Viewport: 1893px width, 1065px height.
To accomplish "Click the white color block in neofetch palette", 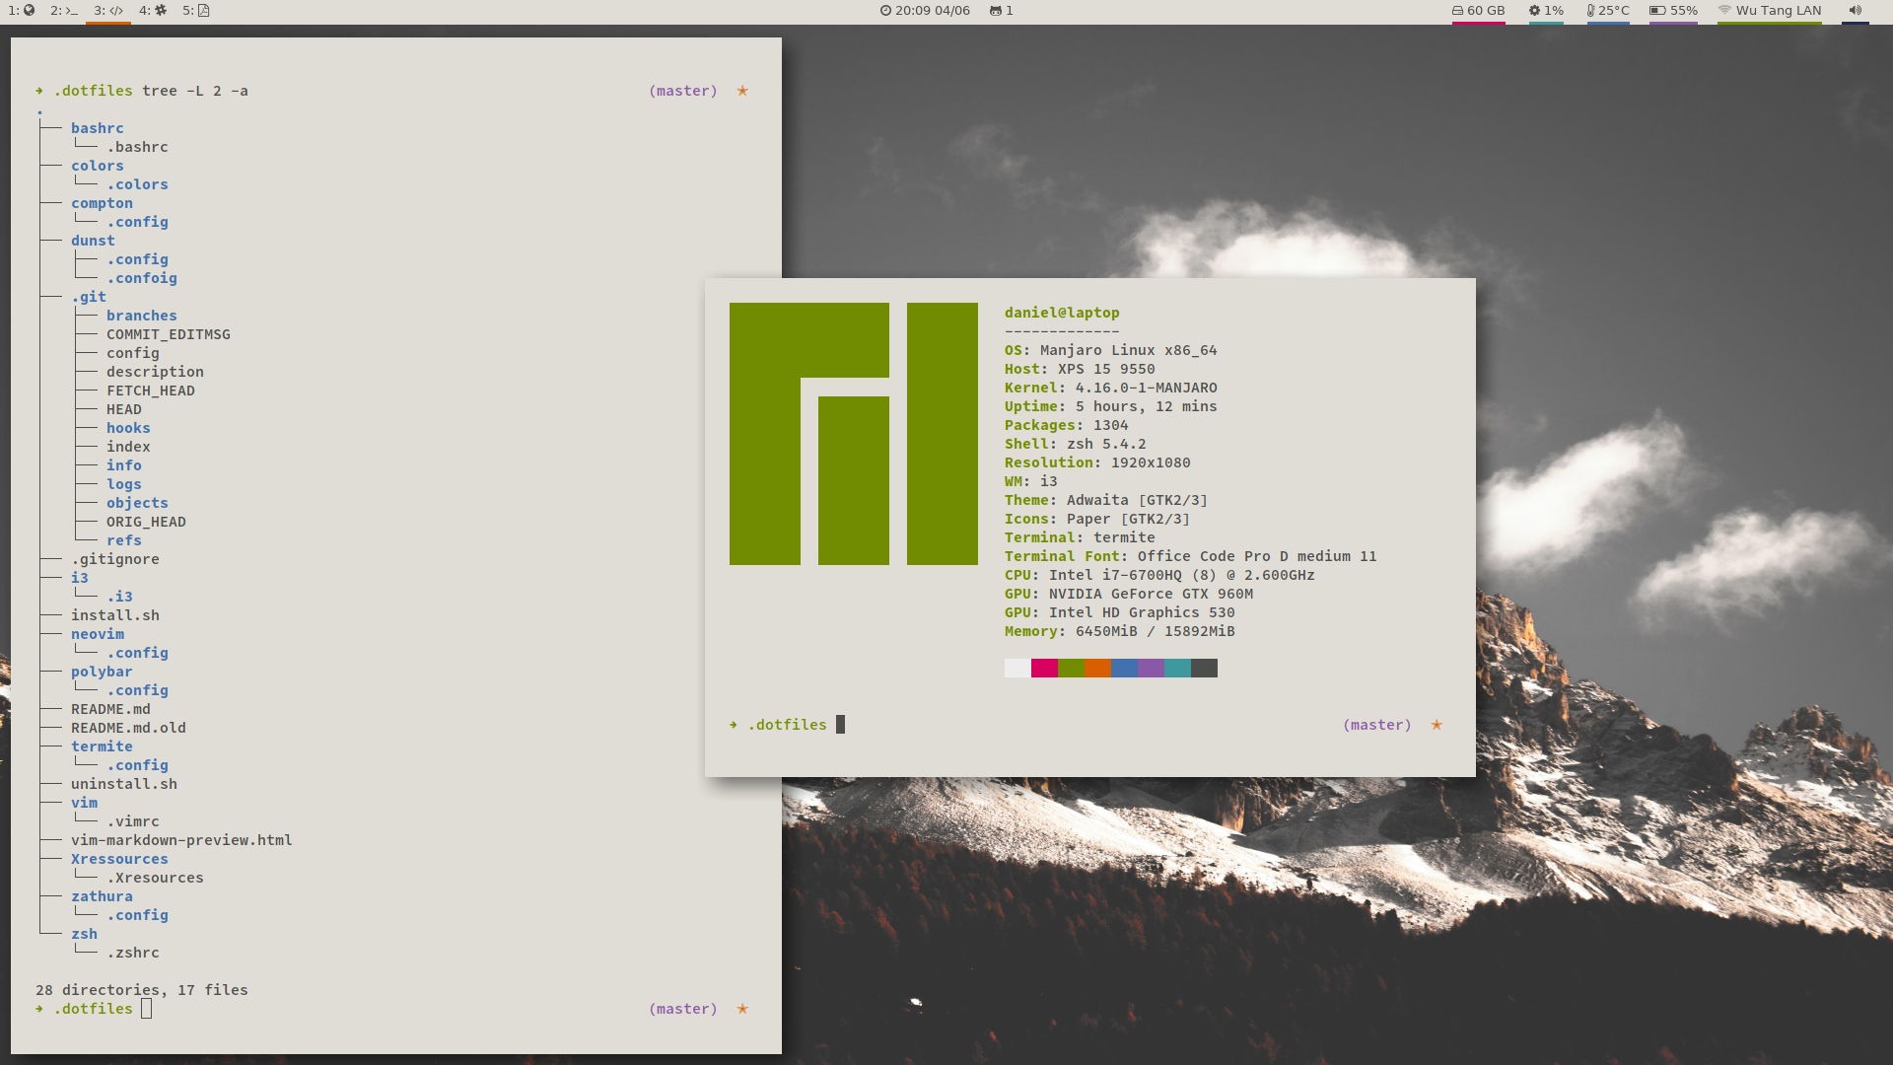I will click(x=1017, y=669).
